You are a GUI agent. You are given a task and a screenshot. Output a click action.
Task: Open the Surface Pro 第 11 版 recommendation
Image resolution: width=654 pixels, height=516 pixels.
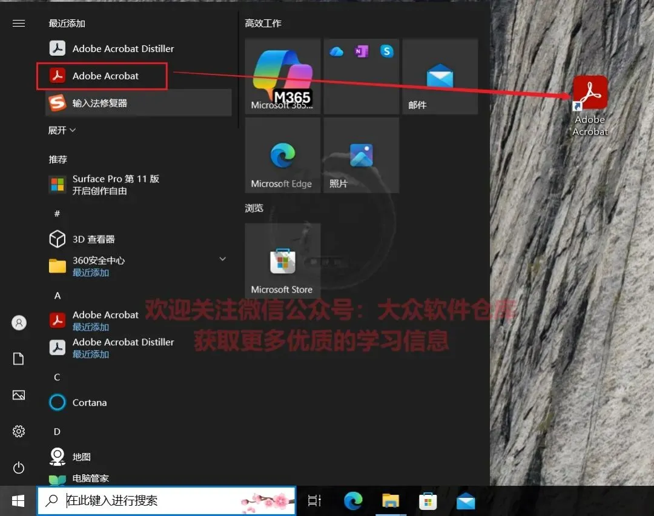coord(139,184)
